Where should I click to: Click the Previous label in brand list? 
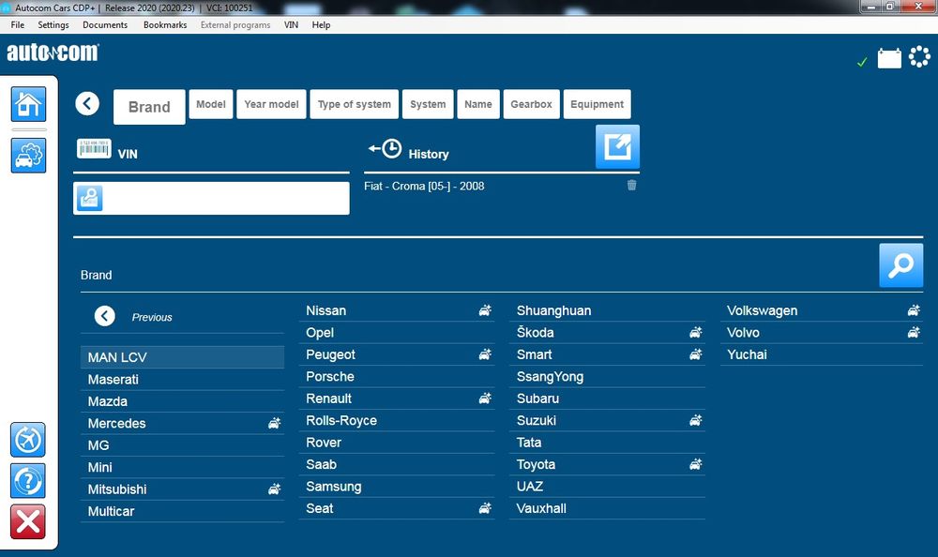point(152,317)
